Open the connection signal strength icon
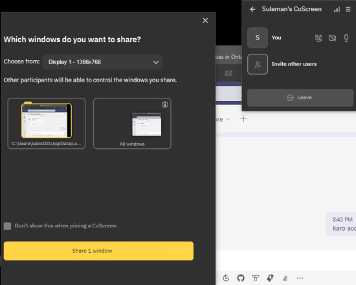The height and width of the screenshot is (285, 356). pyautogui.click(x=337, y=9)
